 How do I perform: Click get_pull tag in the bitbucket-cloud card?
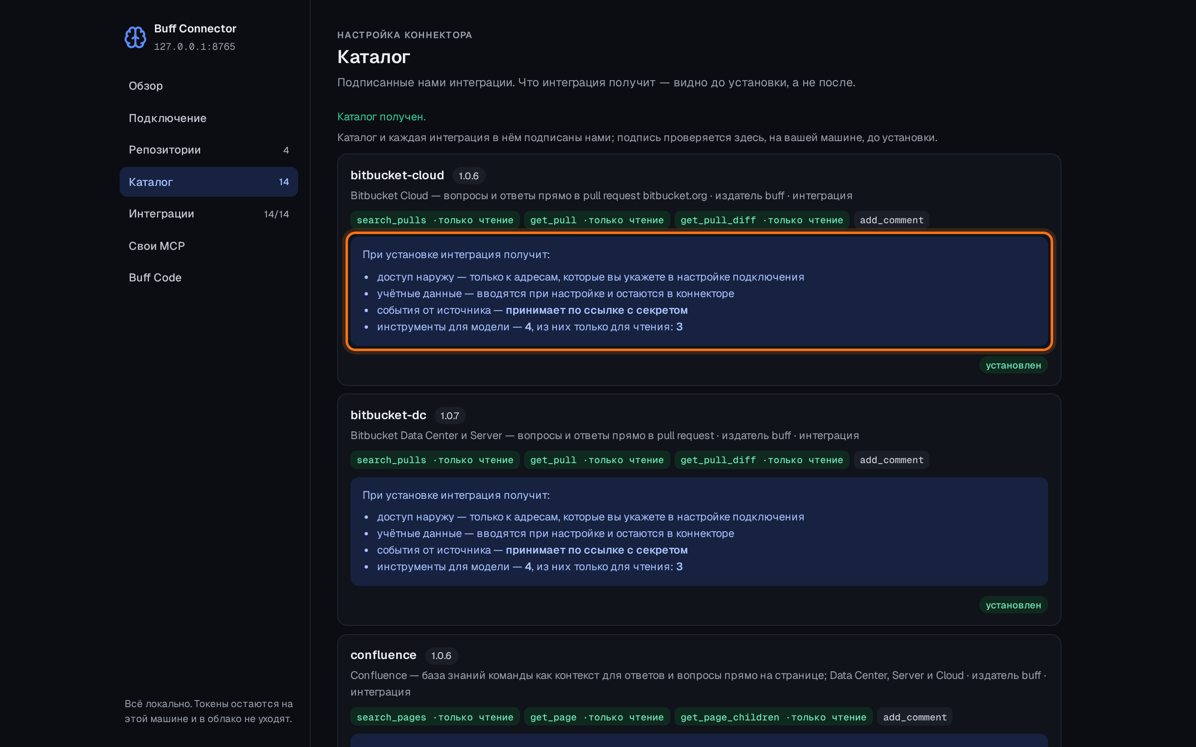tap(596, 220)
